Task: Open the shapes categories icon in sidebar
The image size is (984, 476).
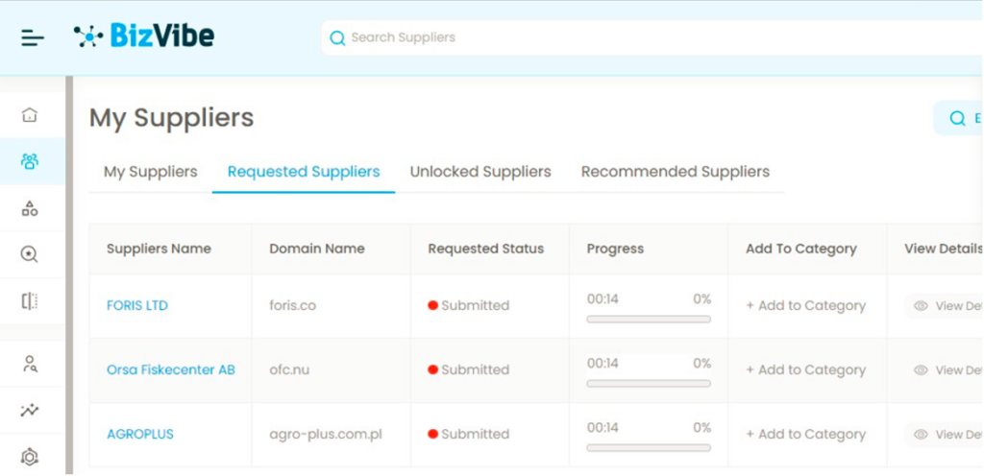Action: [30, 208]
